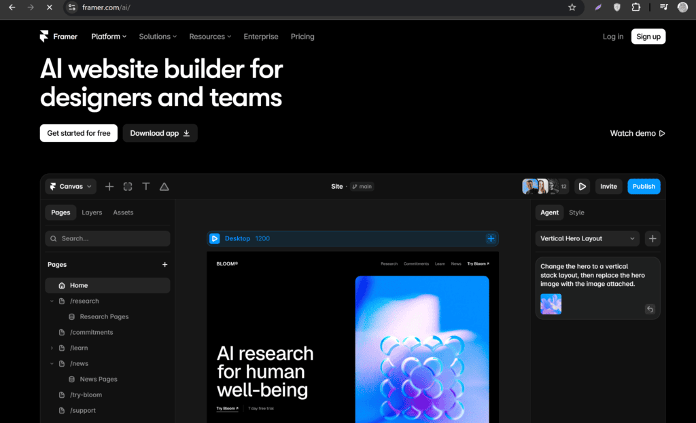Select the /try-bloom page

click(86, 395)
